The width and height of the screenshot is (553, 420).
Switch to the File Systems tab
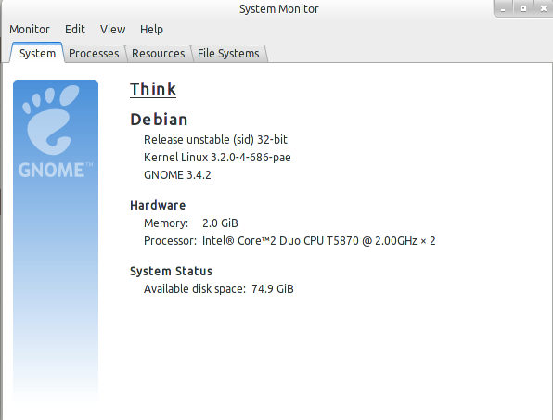228,54
